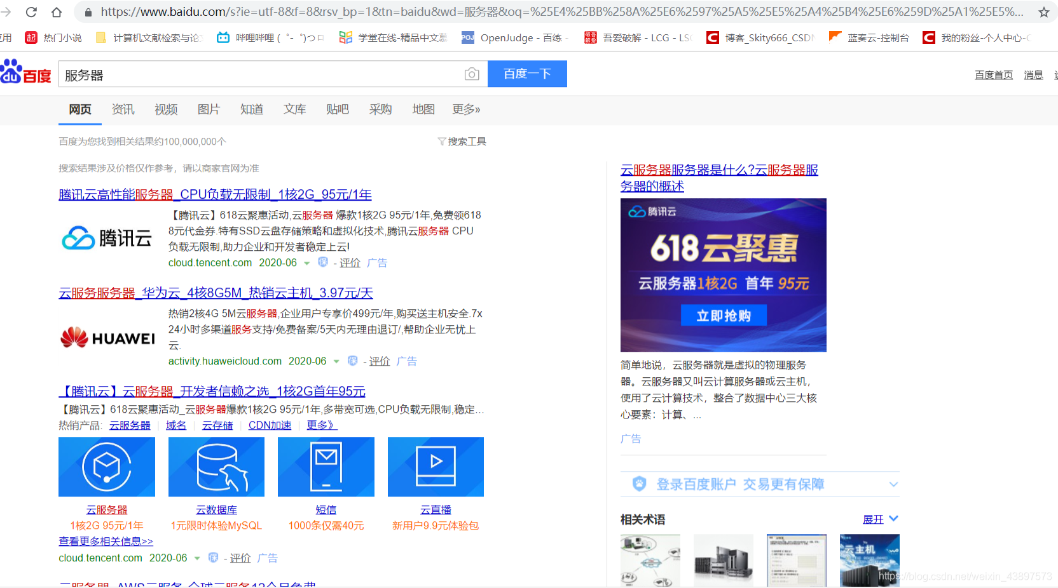Click the 云服务器 product tile icon
Screen dimensions: 1058x588
coord(107,467)
